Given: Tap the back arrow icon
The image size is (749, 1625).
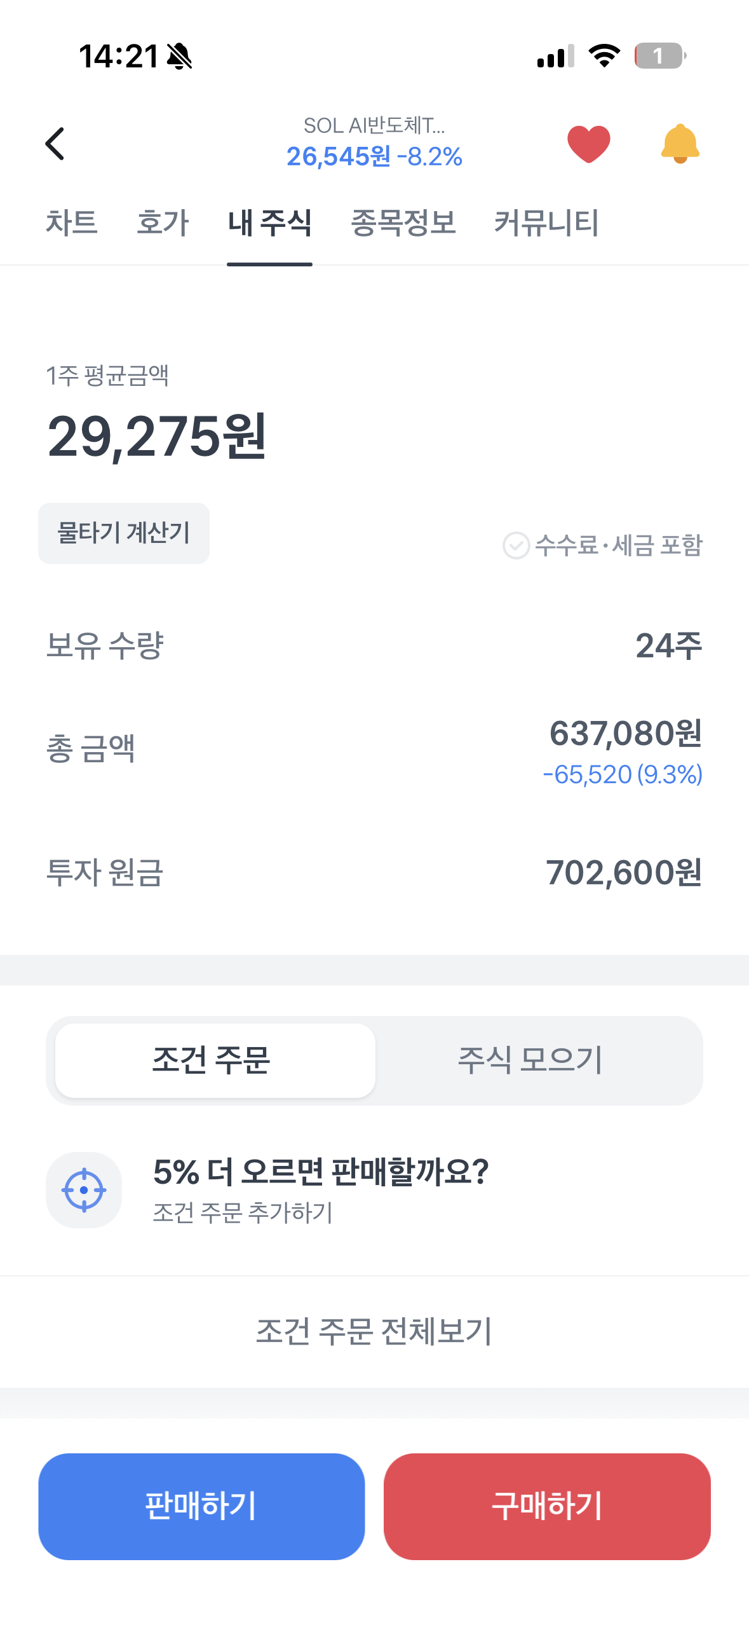Looking at the screenshot, I should (x=55, y=144).
